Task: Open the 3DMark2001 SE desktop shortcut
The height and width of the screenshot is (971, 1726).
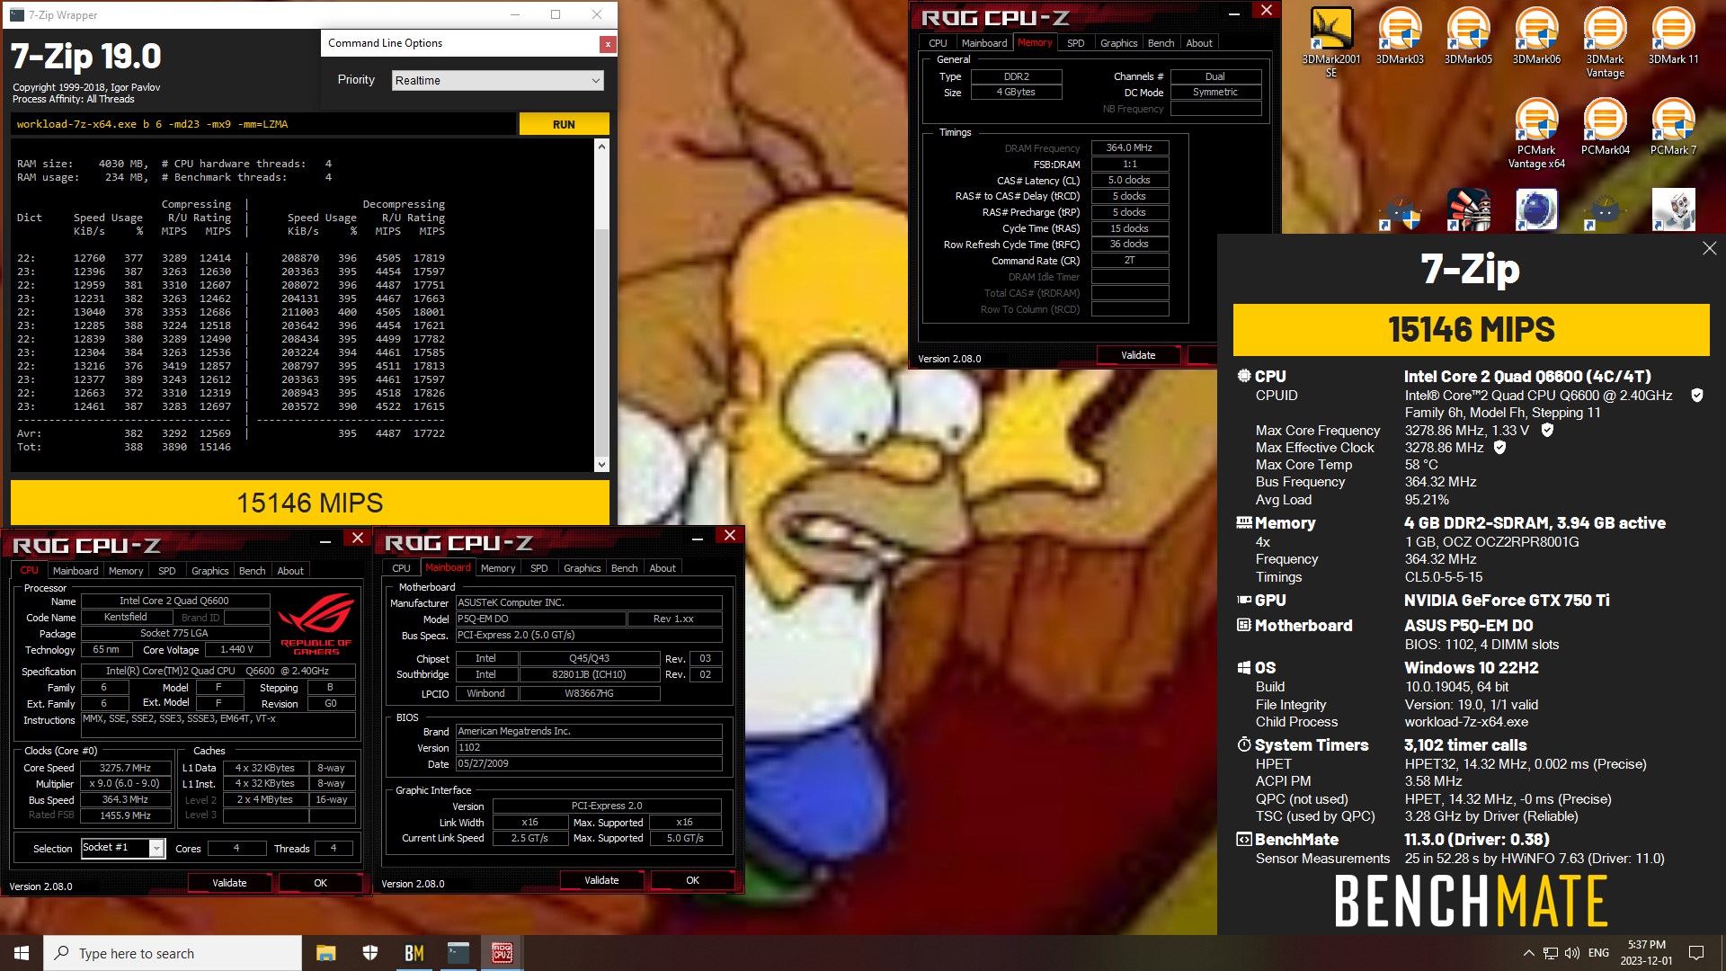Action: (1331, 41)
